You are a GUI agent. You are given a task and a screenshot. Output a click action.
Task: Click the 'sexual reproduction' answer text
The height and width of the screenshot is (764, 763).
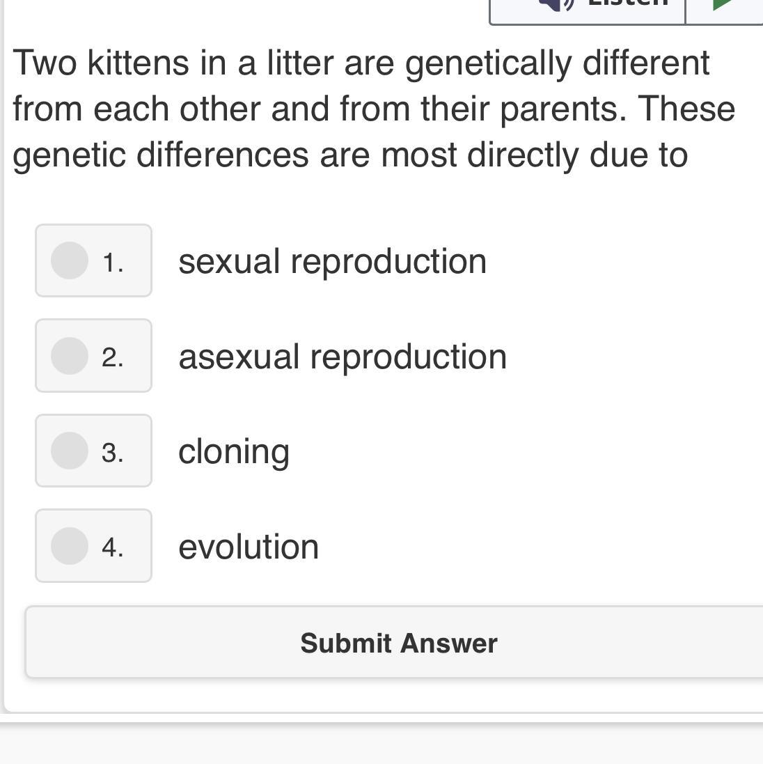coord(332,262)
